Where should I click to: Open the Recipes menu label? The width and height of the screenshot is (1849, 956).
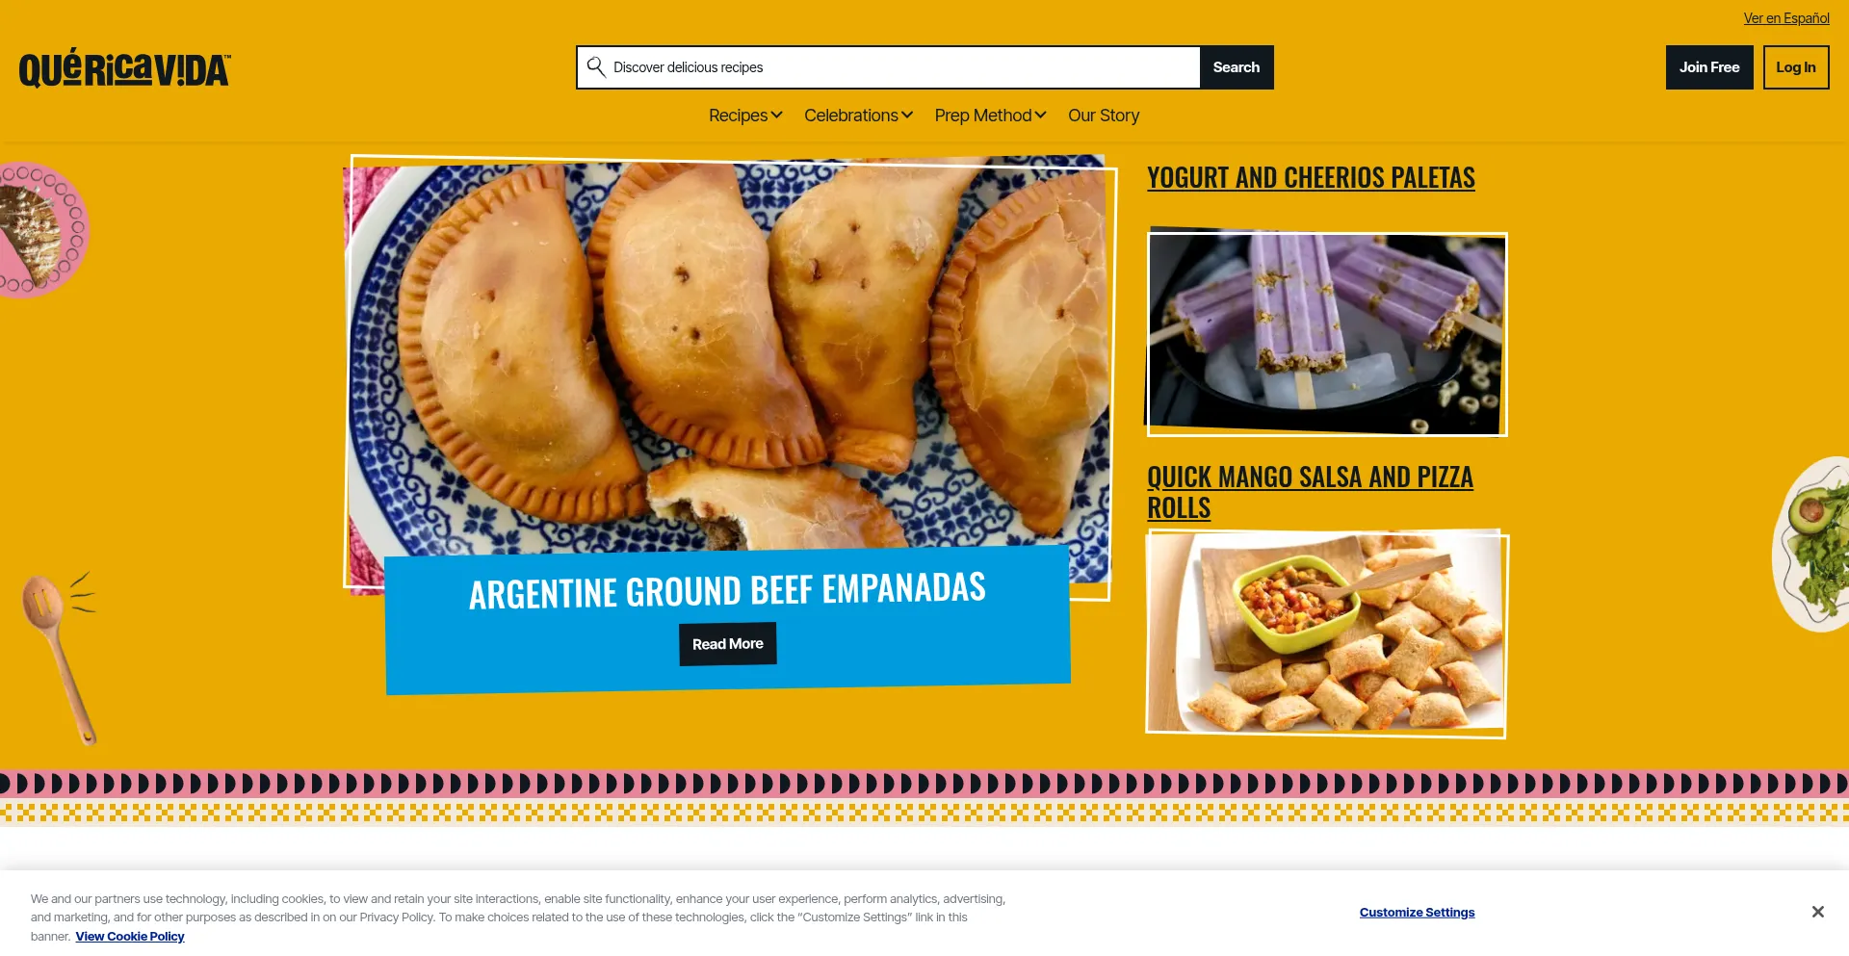click(738, 116)
